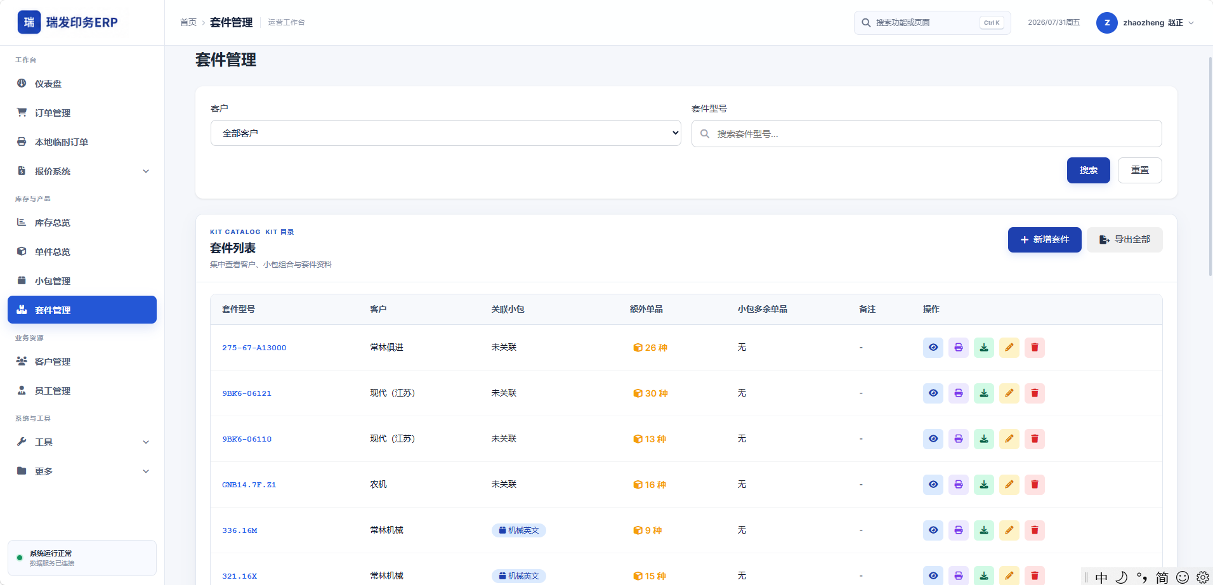This screenshot has height=585, width=1213.
Task: Click the 新增套件 add kit button
Action: tap(1045, 240)
